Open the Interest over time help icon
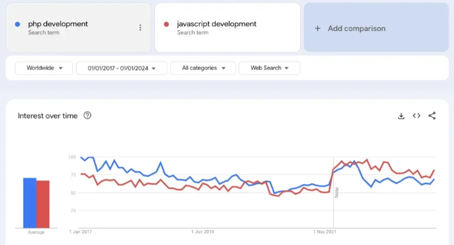 point(87,116)
